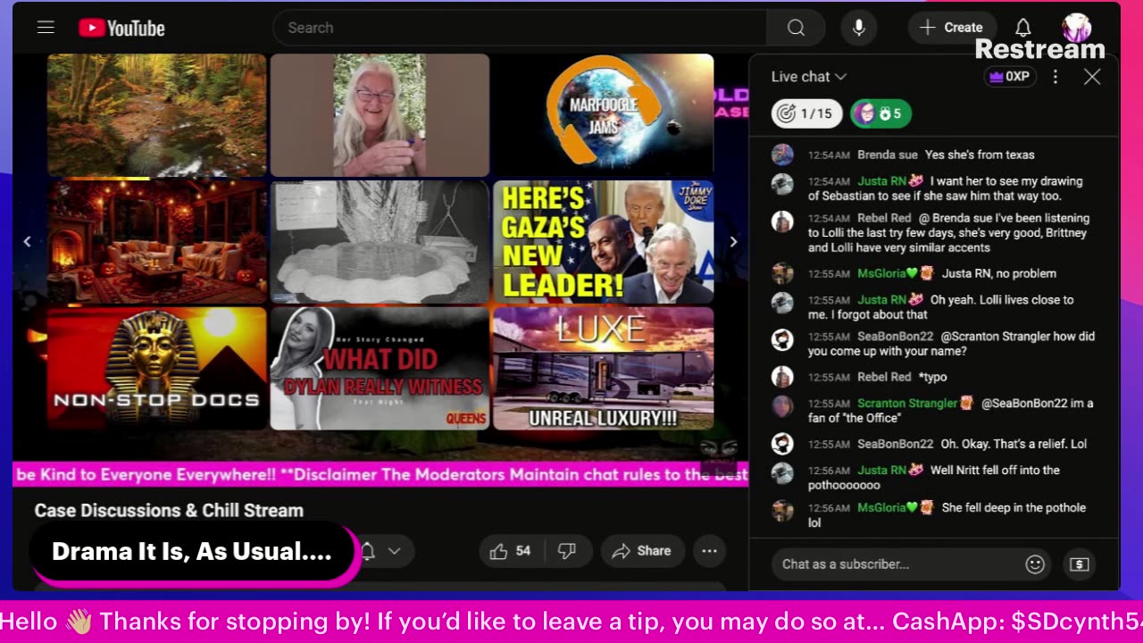This screenshot has width=1143, height=643.
Task: Click Case Discussions & Chill Stream title
Action: [169, 510]
